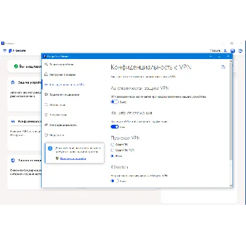The width and height of the screenshot is (246, 246).
Task: Click the Изменить параметры link
Action: pos(73,159)
